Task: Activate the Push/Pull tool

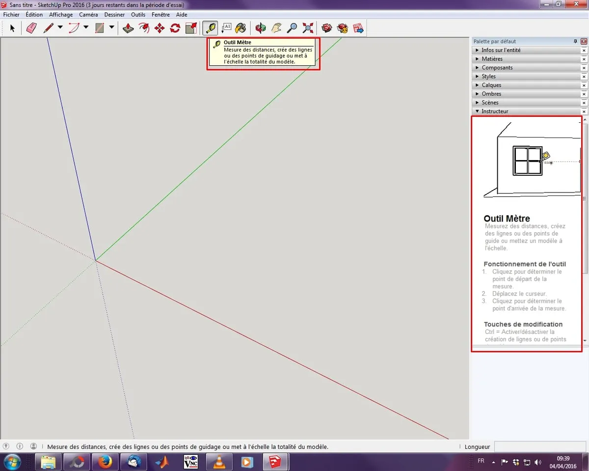Action: point(128,28)
